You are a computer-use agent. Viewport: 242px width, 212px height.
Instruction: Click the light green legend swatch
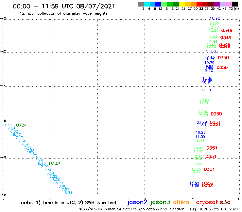point(164,4)
